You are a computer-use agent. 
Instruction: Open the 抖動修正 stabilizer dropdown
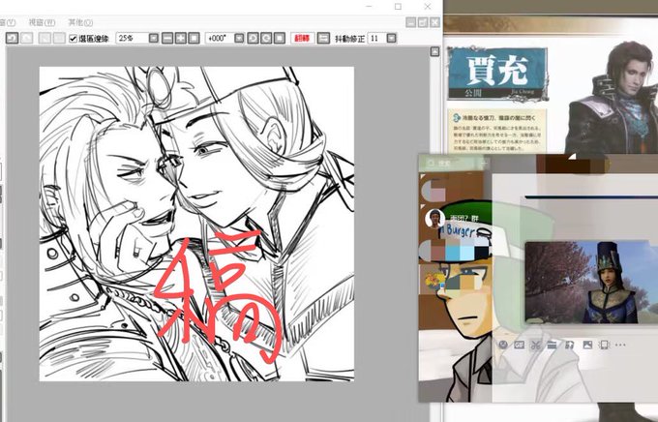[x=392, y=38]
